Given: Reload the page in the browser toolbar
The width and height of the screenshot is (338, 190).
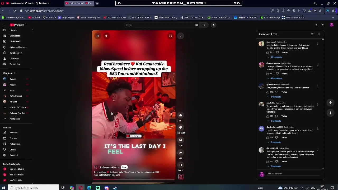Looking at the screenshot, I should (x=15, y=11).
